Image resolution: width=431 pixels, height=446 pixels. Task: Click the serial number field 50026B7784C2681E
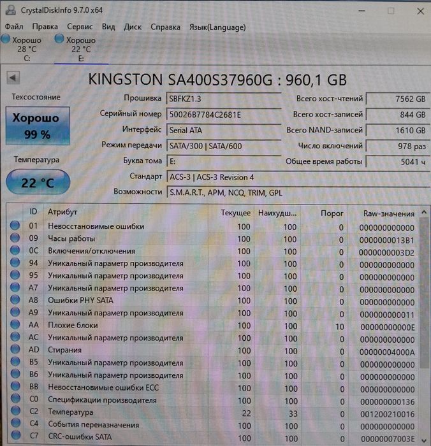click(224, 114)
